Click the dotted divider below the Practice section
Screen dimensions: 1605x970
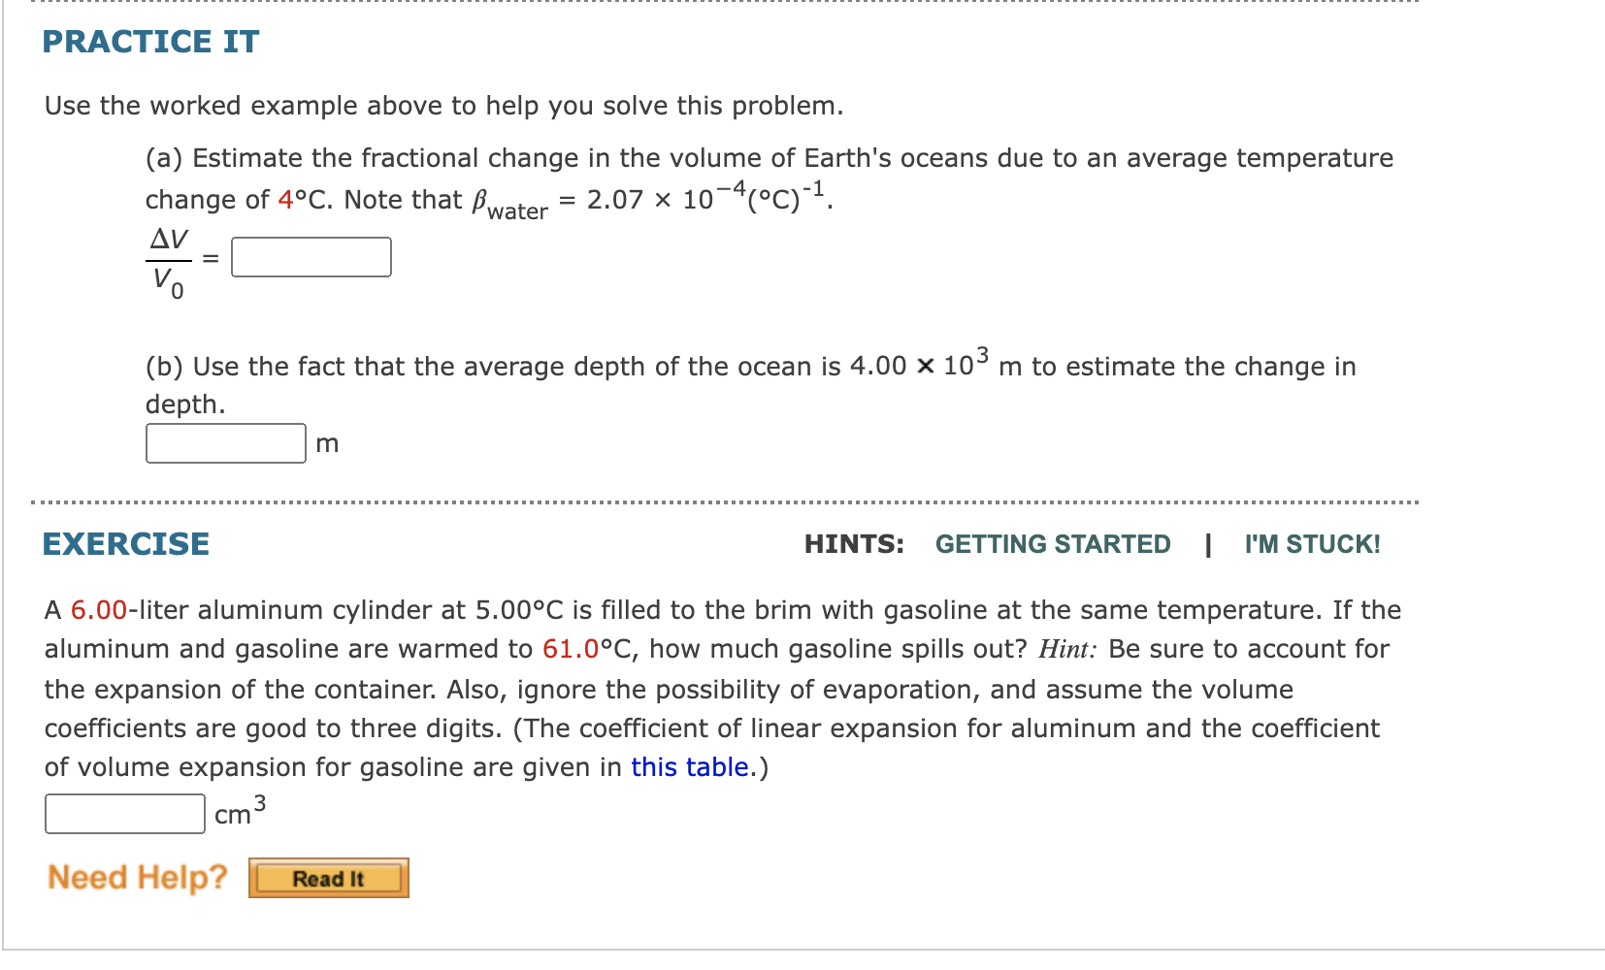pos(728,499)
